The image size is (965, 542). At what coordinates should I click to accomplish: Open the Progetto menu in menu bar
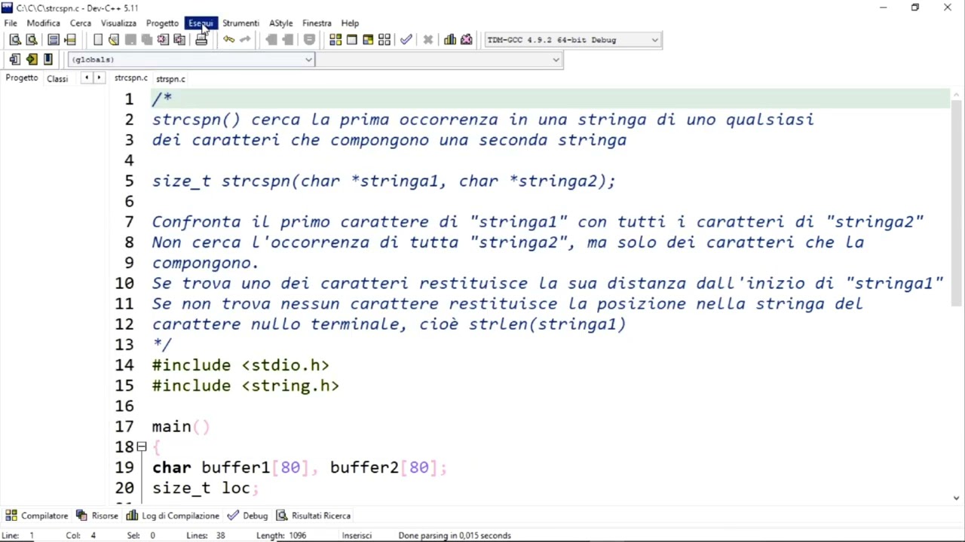[x=162, y=23]
